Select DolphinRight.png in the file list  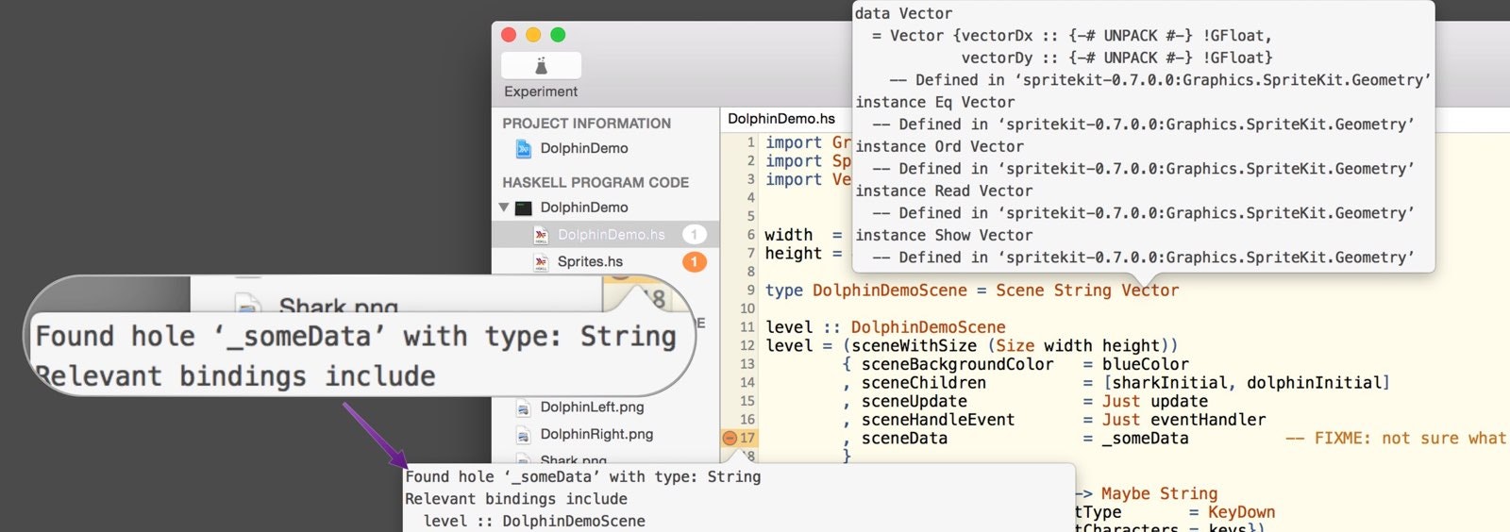[596, 434]
